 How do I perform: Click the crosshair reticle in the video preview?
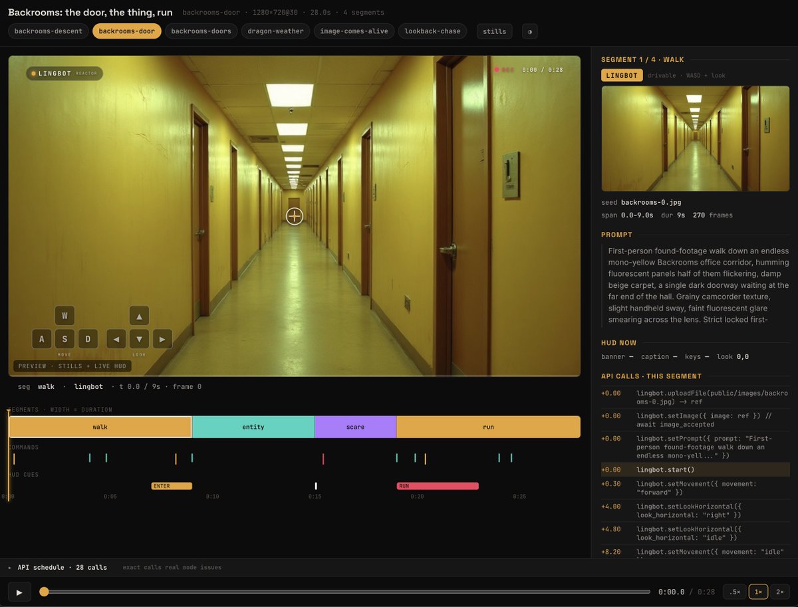[x=295, y=216]
